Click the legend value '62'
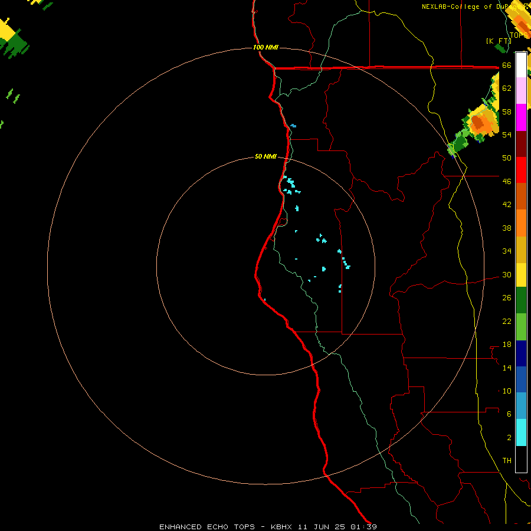 [x=507, y=88]
